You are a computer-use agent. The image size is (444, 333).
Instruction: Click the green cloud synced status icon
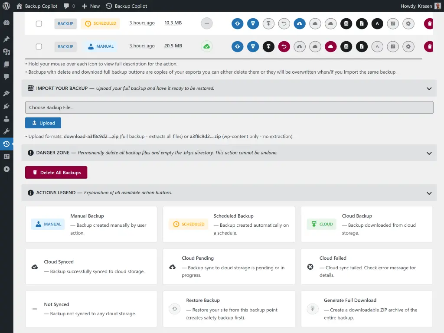click(x=207, y=46)
